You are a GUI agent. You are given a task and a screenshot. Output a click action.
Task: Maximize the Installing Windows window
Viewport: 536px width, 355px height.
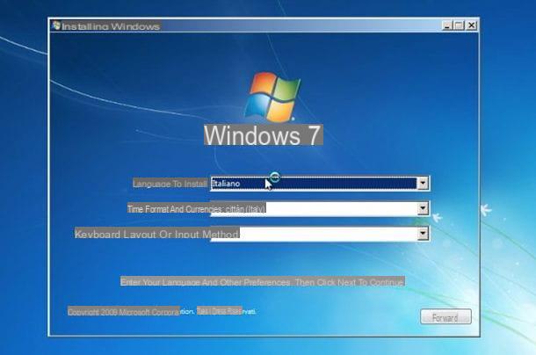point(459,25)
